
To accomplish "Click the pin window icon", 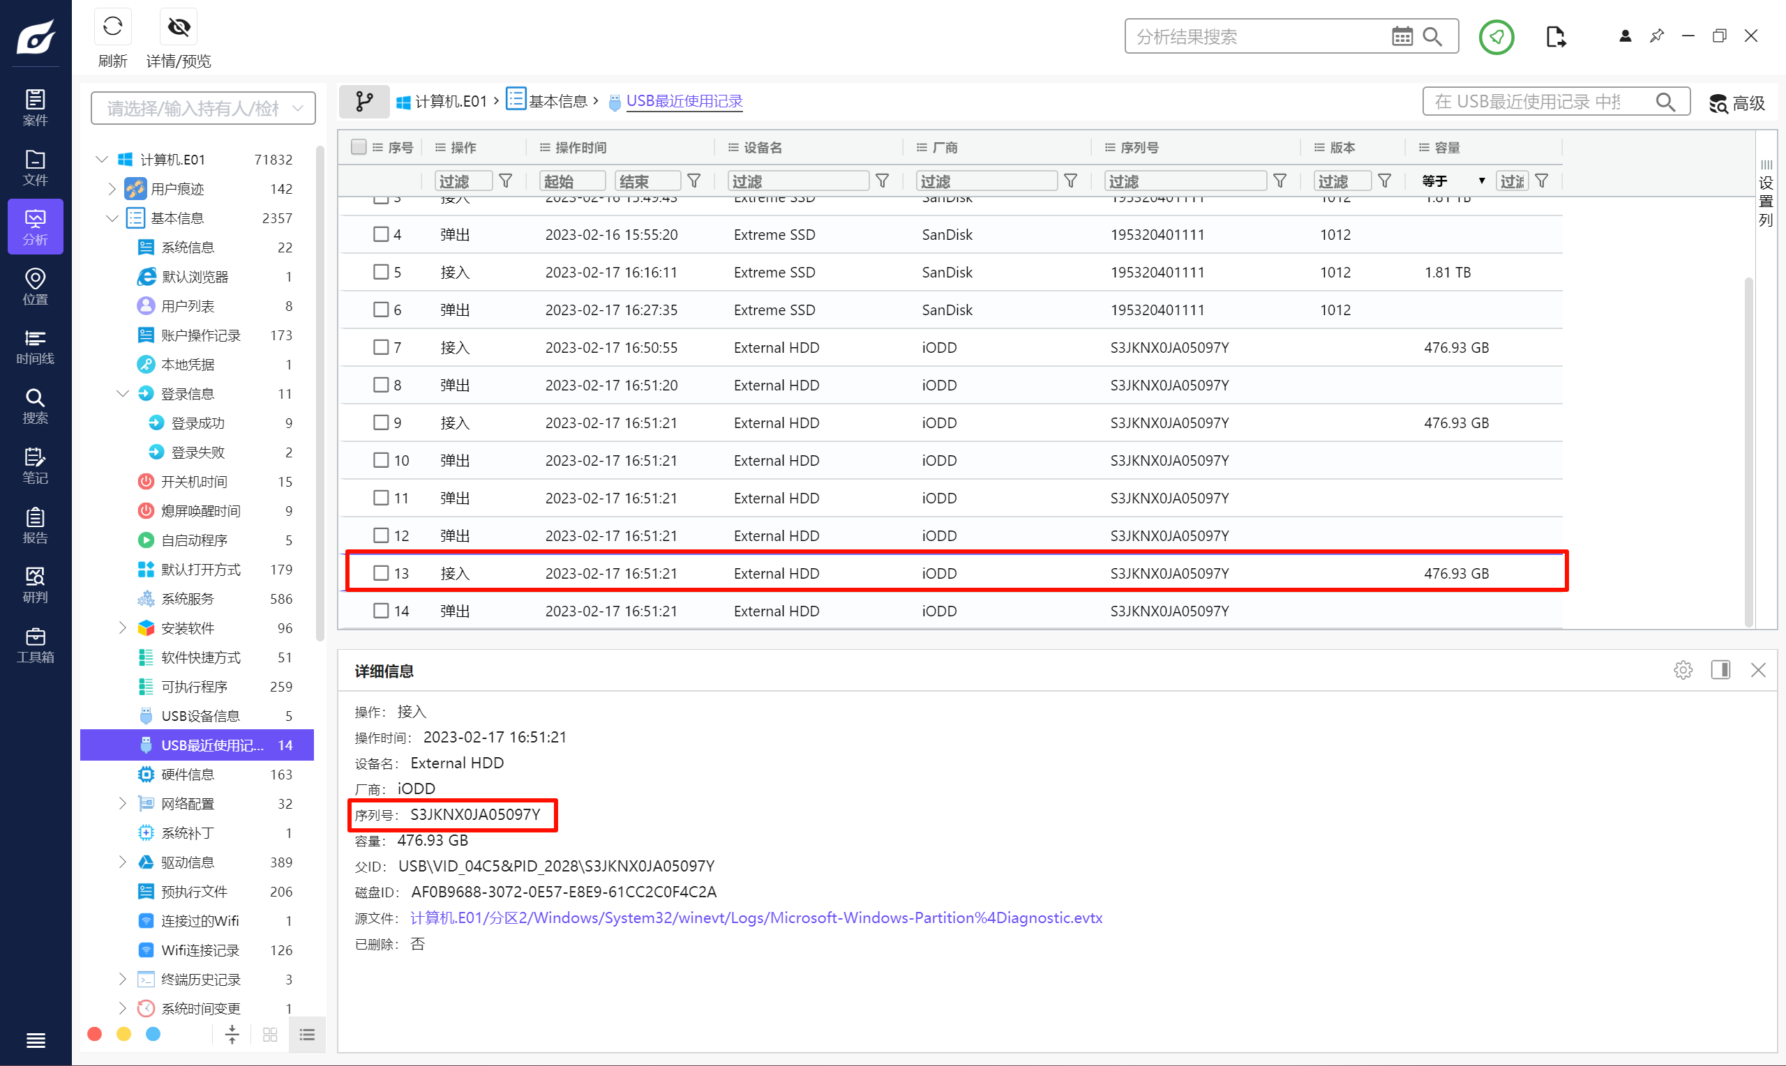I will tap(1657, 36).
